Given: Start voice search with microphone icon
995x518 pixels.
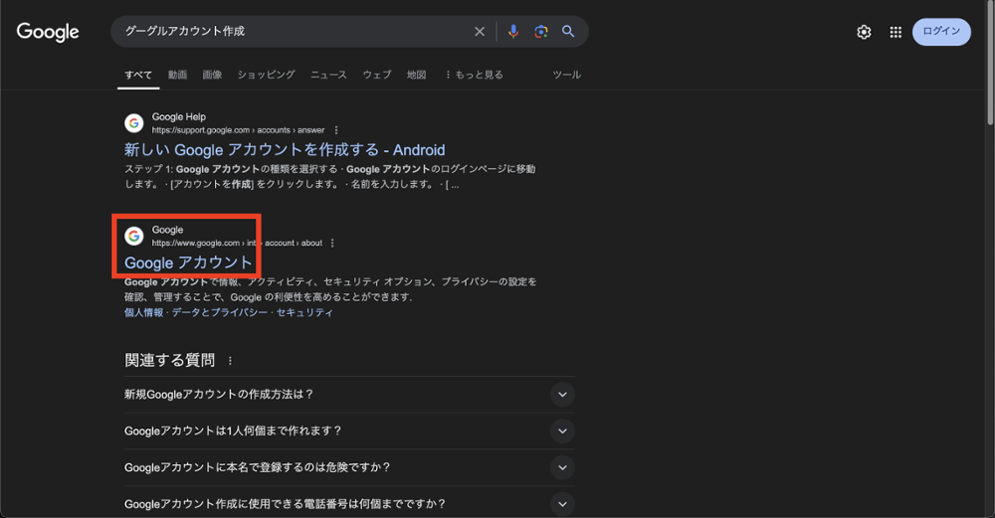Looking at the screenshot, I should tap(513, 32).
